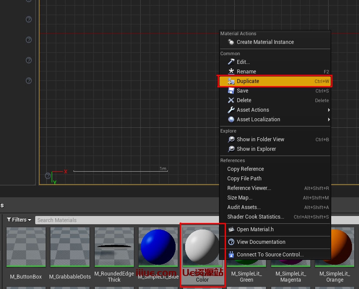
Task: Click the Search Materials input field
Action: click(126, 220)
